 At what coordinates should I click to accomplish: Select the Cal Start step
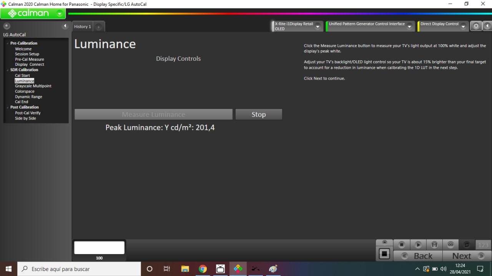tap(22, 75)
